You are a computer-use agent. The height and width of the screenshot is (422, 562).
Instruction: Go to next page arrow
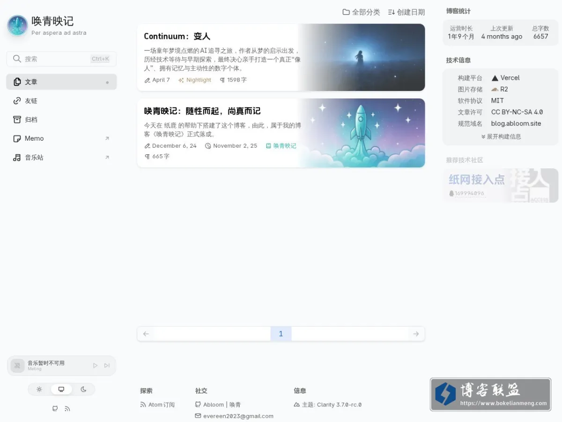point(416,334)
